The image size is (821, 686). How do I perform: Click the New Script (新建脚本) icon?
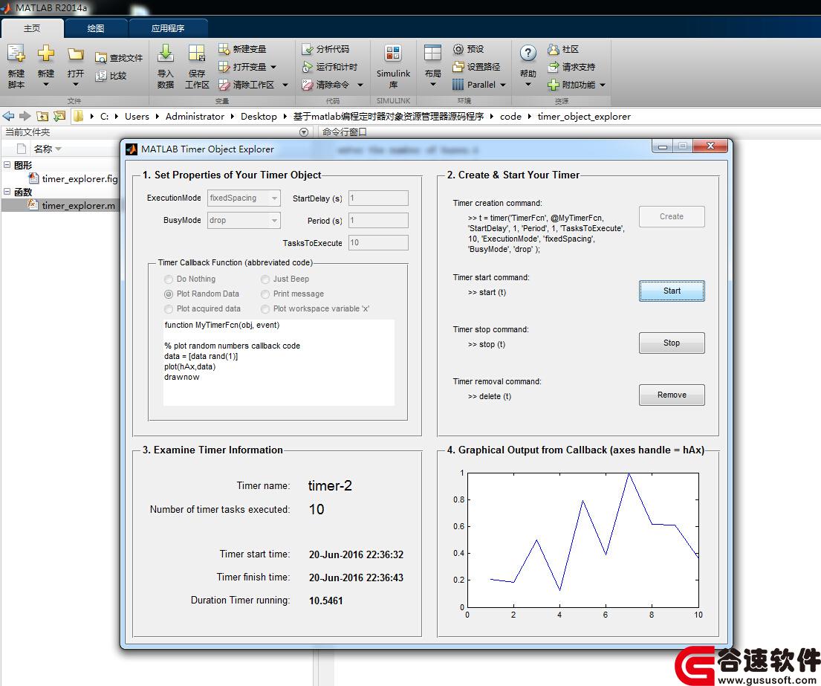16,53
